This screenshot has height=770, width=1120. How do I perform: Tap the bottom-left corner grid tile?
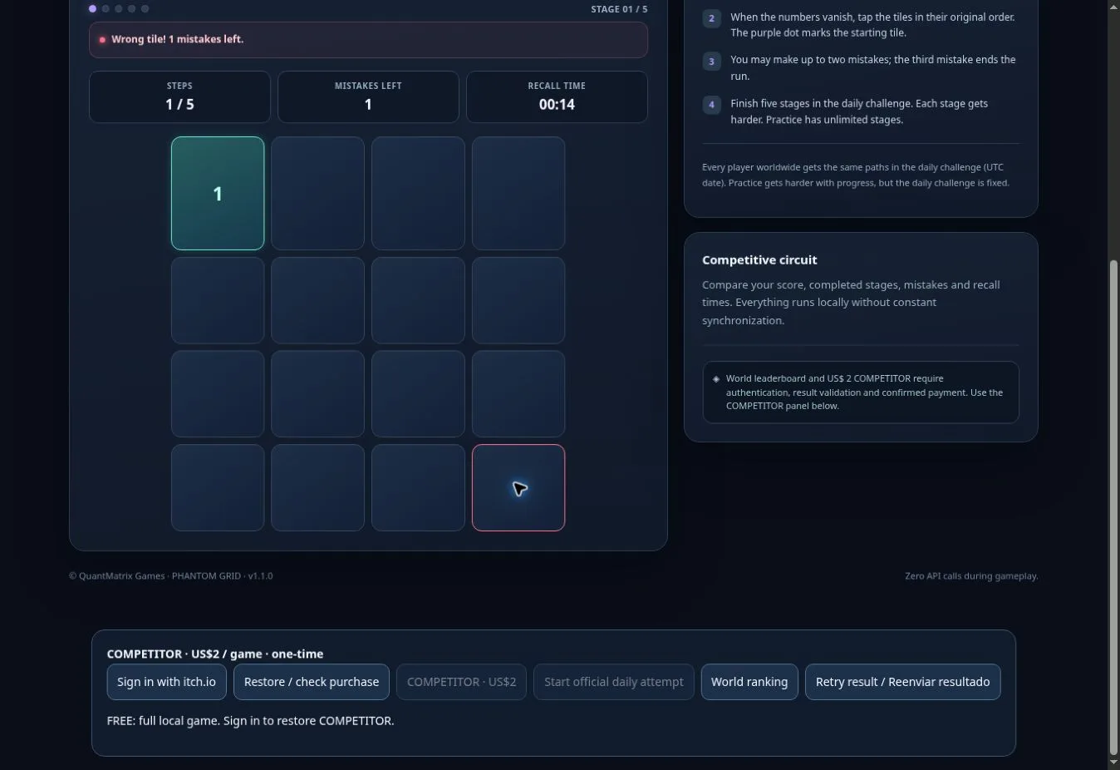pyautogui.click(x=218, y=487)
